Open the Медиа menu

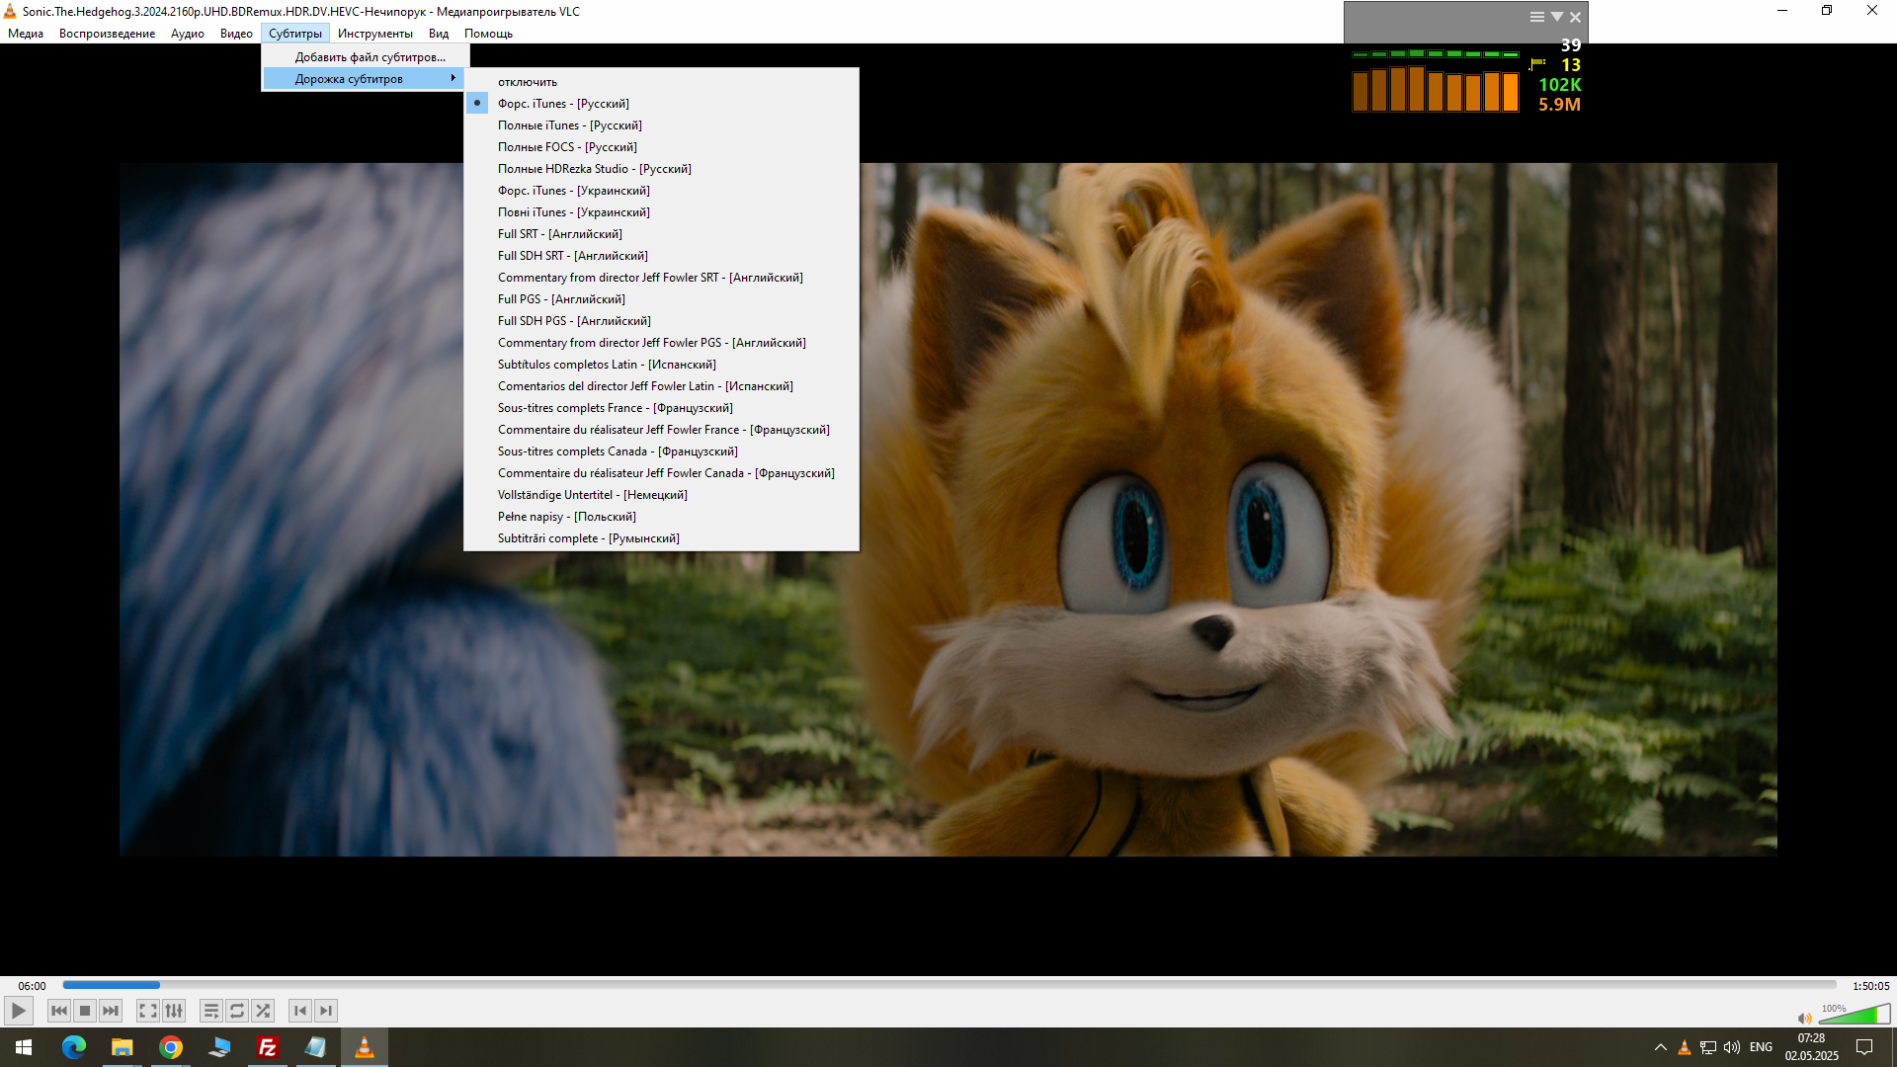click(26, 34)
